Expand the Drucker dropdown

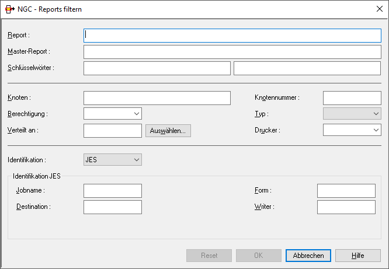352,130
